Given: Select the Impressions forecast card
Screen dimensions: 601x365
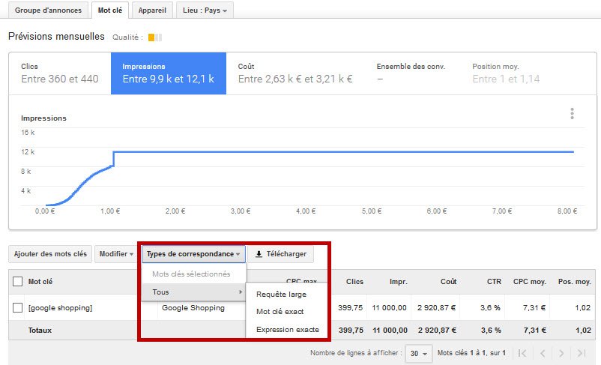Looking at the screenshot, I should 169,73.
